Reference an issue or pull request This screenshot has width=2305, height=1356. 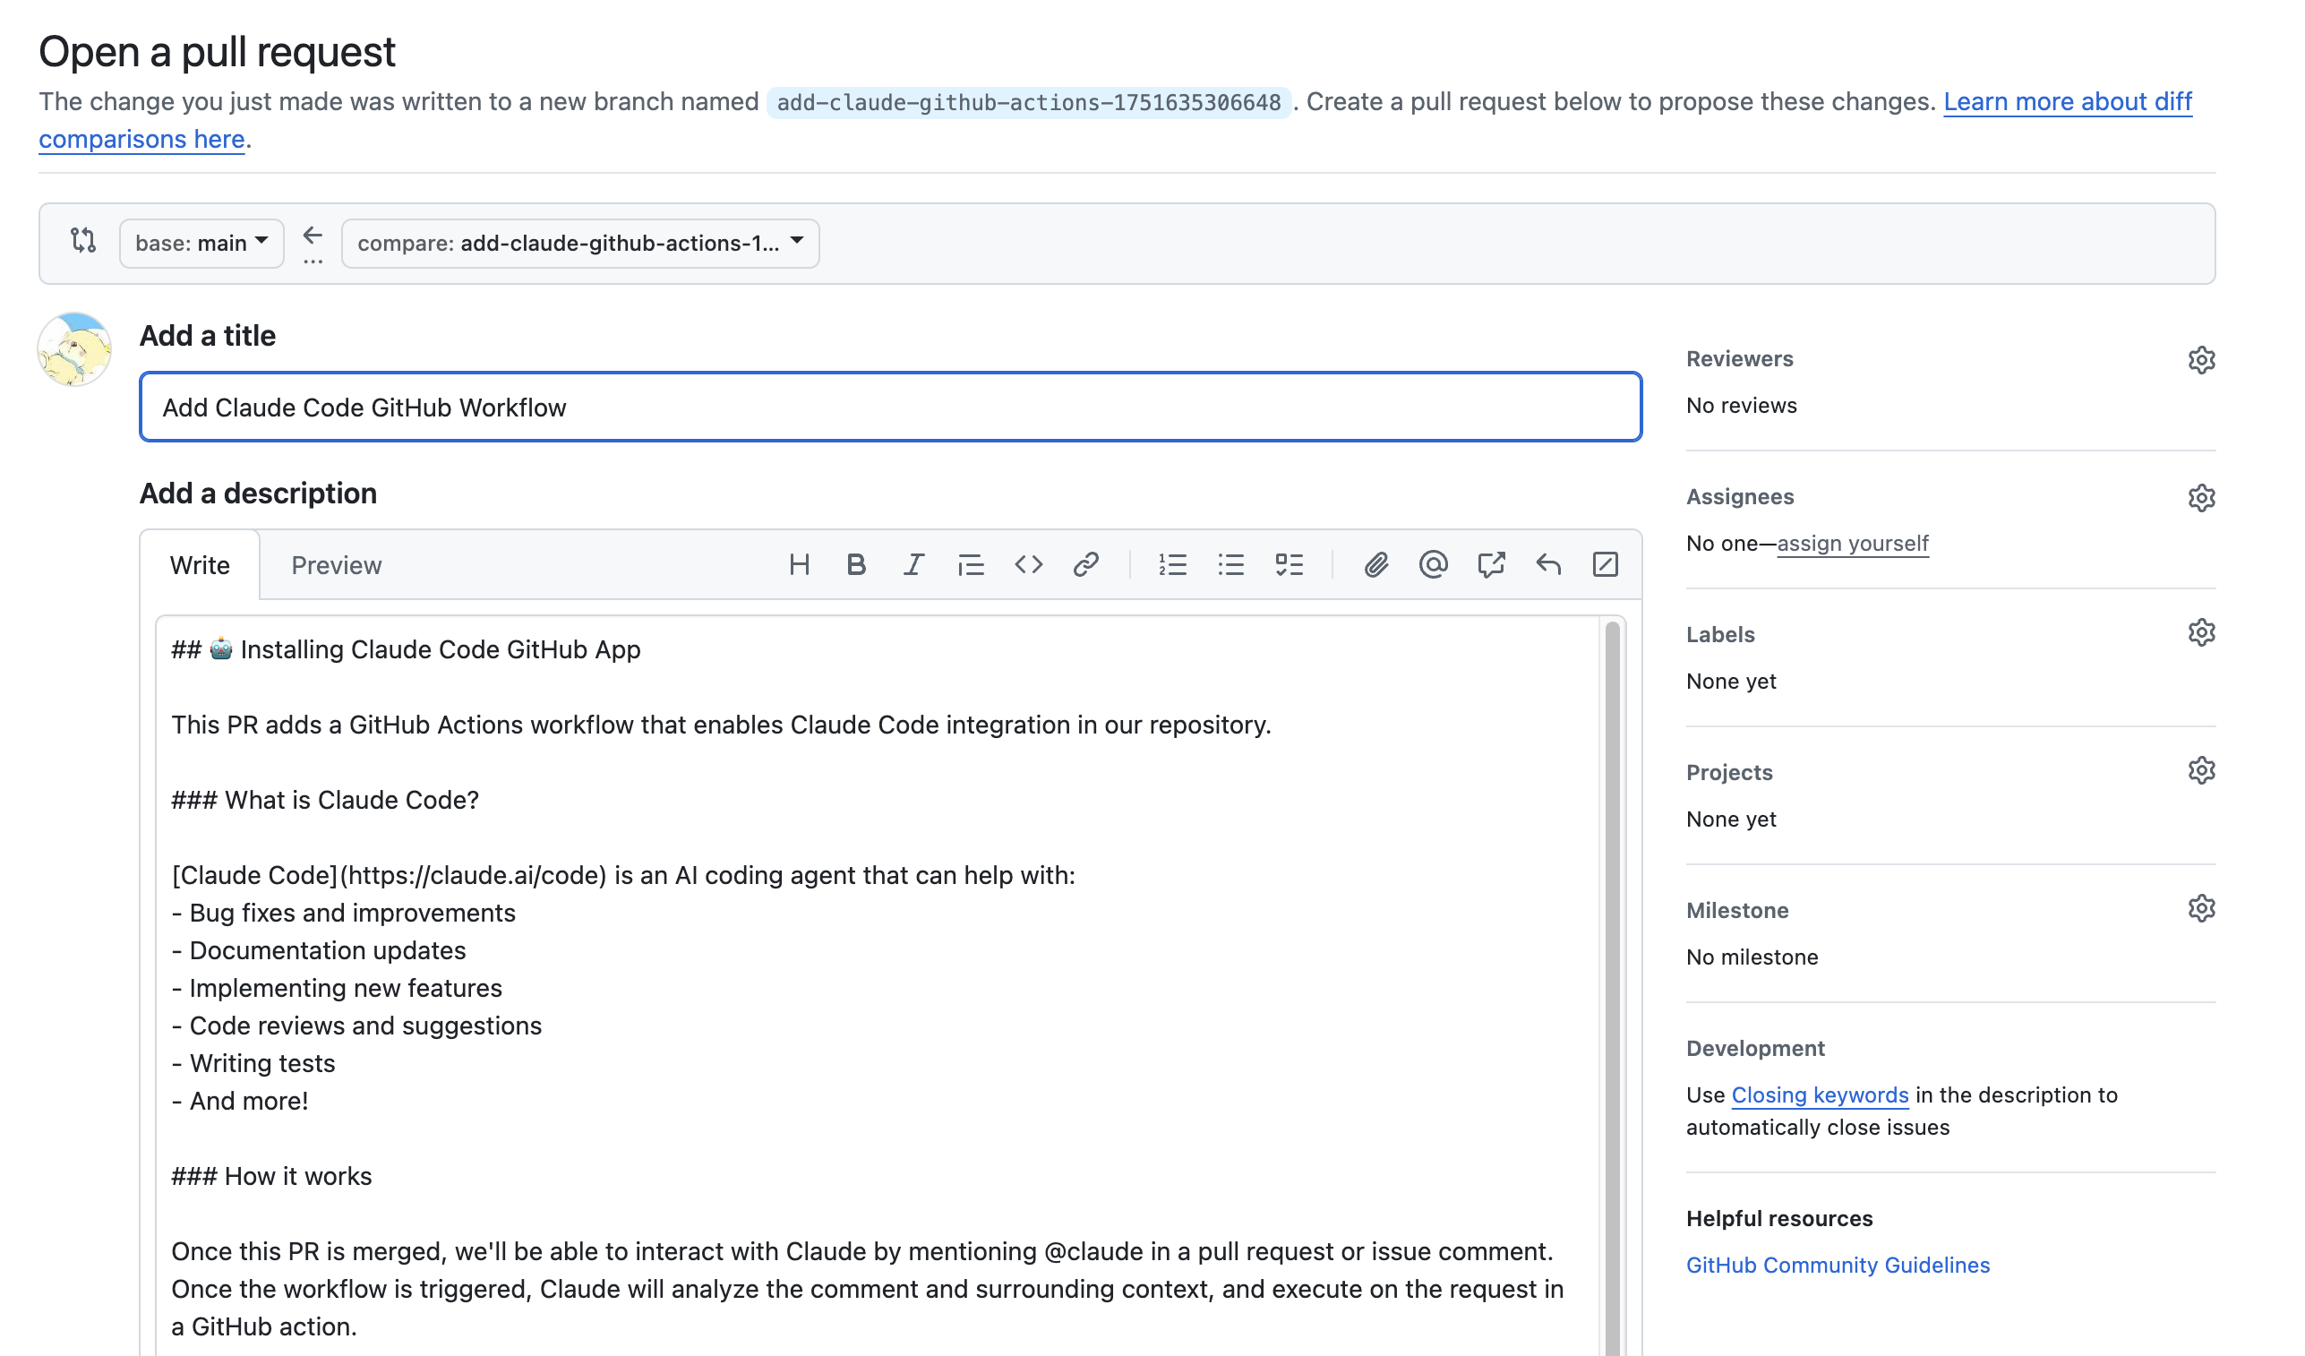click(x=1491, y=564)
